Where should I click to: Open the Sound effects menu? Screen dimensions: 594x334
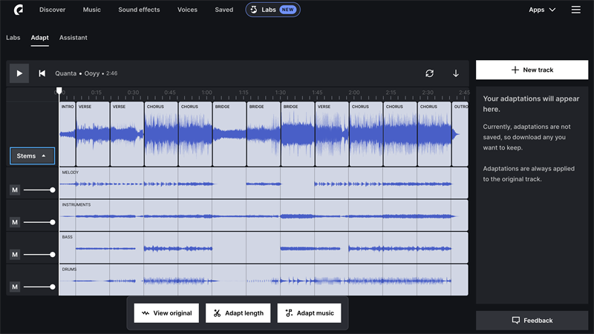click(139, 10)
